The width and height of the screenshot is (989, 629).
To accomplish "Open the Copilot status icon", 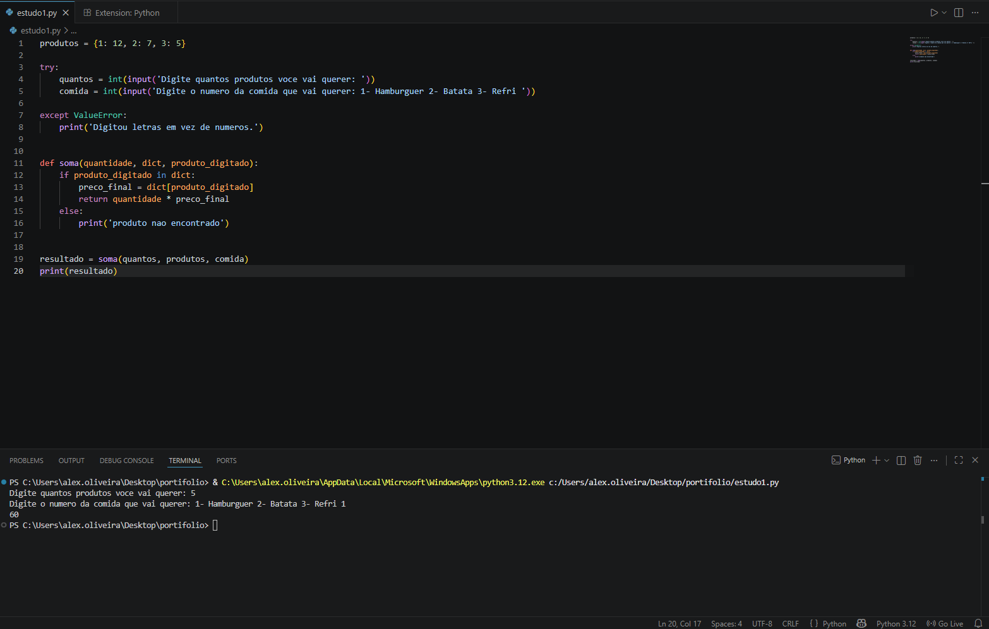I will [861, 623].
